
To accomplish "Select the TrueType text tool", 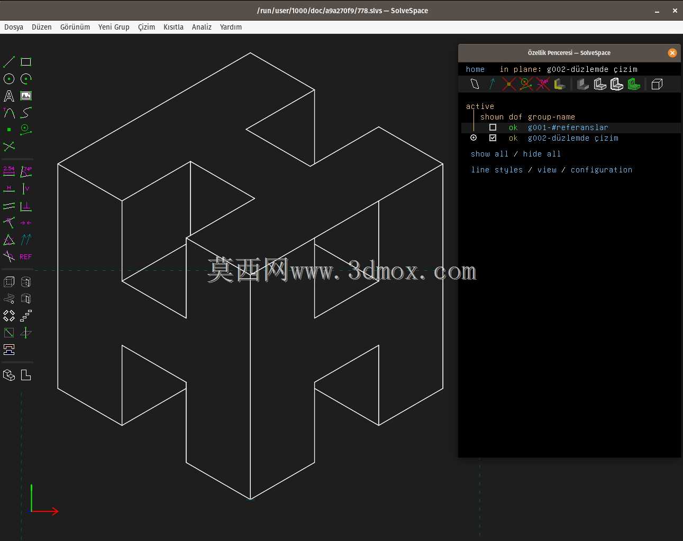I will pyautogui.click(x=9, y=96).
